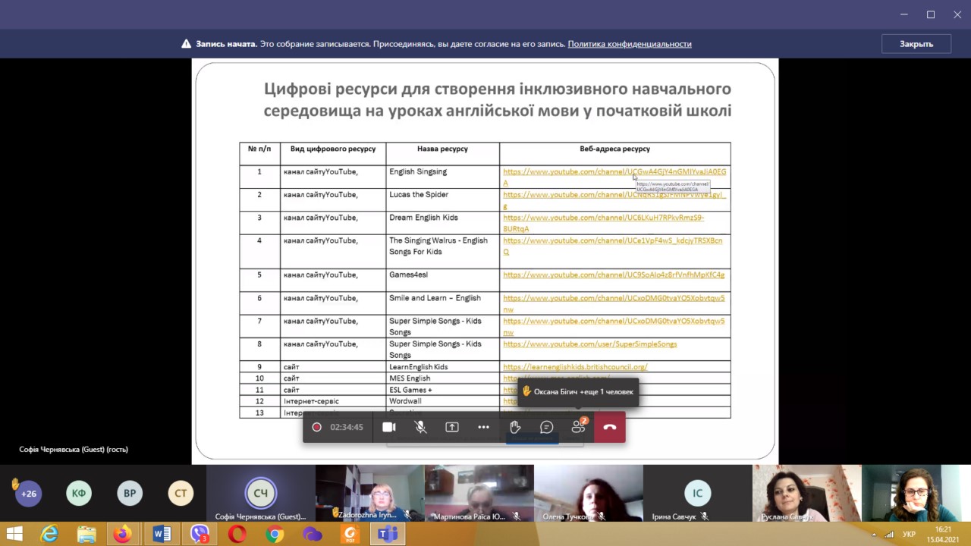Turn off the camera in meeting toolbar
The height and width of the screenshot is (546, 971).
click(388, 427)
